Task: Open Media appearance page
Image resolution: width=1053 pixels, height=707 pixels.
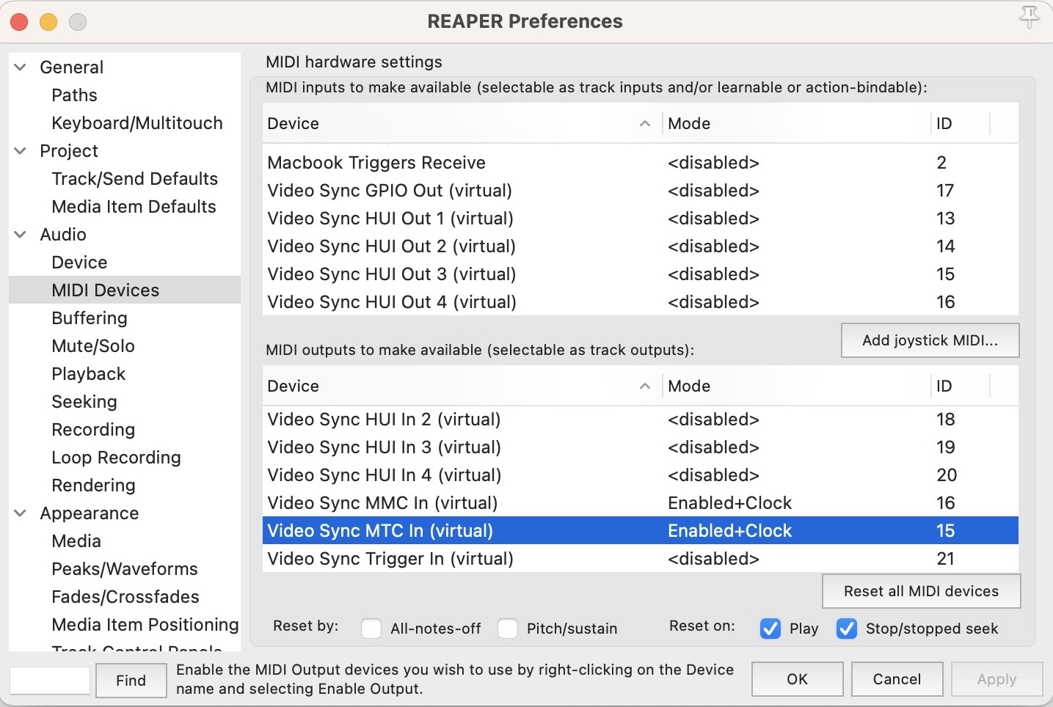Action: pos(76,541)
